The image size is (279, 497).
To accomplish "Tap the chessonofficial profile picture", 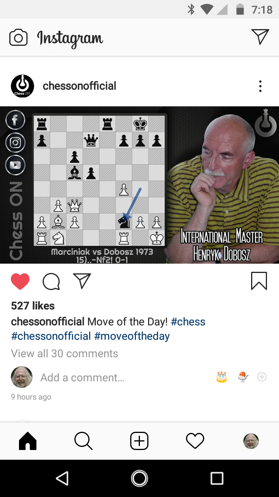I will click(22, 86).
